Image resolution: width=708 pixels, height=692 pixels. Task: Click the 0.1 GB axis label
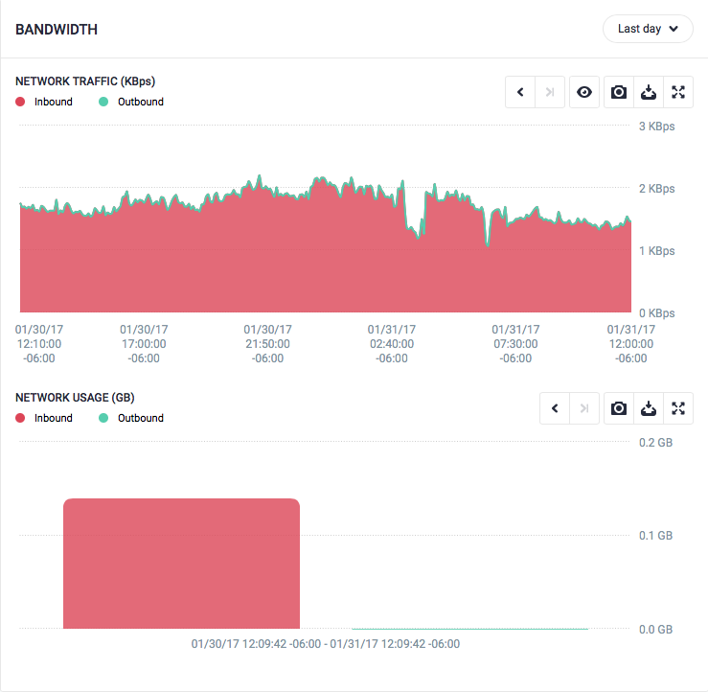coord(655,535)
